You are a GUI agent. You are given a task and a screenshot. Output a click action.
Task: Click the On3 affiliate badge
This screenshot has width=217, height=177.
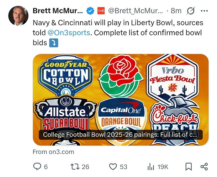tap(101, 11)
